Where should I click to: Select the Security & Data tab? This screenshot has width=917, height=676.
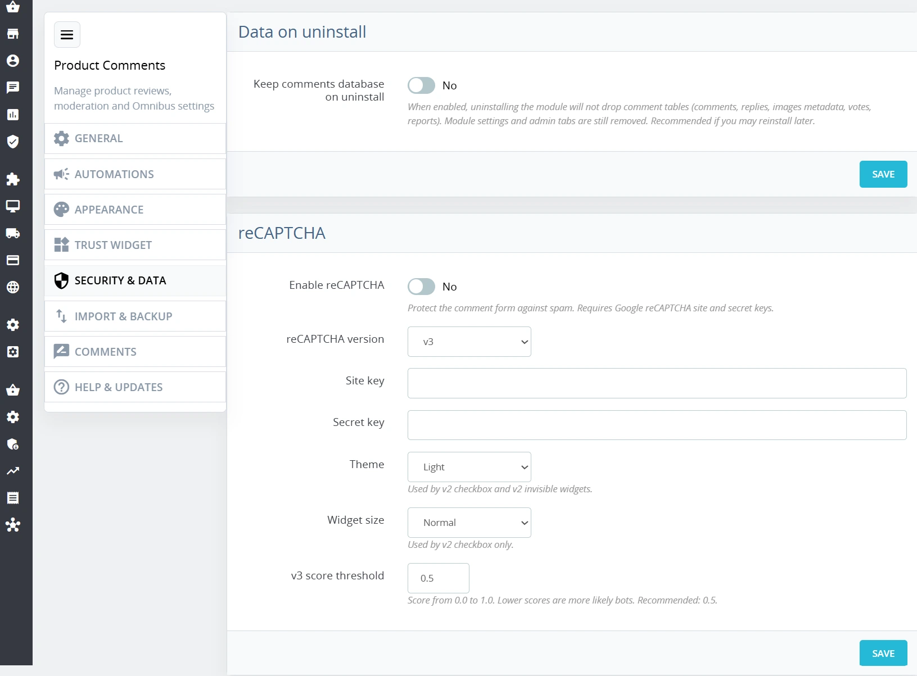[x=135, y=280]
